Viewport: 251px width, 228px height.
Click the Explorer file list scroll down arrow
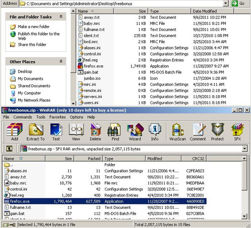click(x=73, y=103)
